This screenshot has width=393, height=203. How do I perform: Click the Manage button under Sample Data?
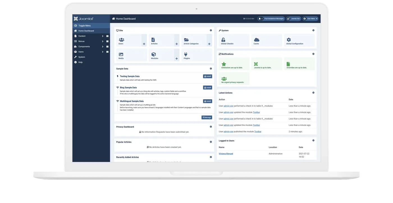(207, 118)
